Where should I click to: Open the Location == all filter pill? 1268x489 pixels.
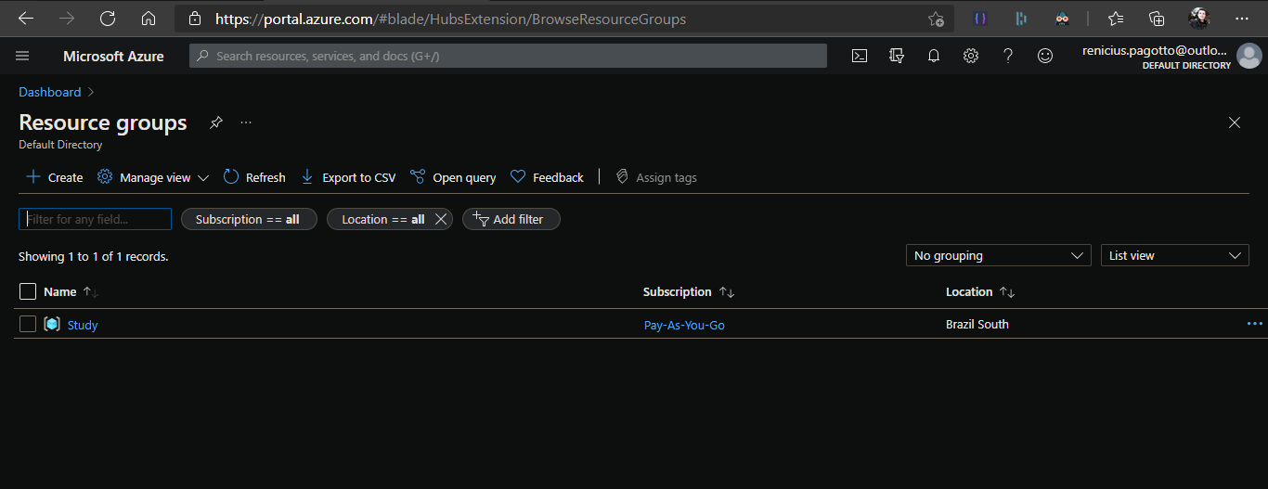coord(382,219)
